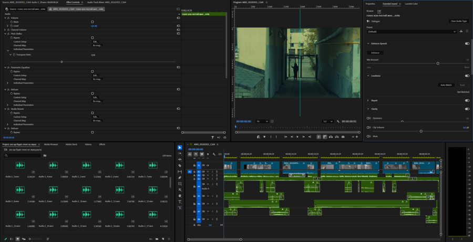Screen dimensions: 473x242
Task: Toggle the Clarity section switch
Action: [467, 109]
